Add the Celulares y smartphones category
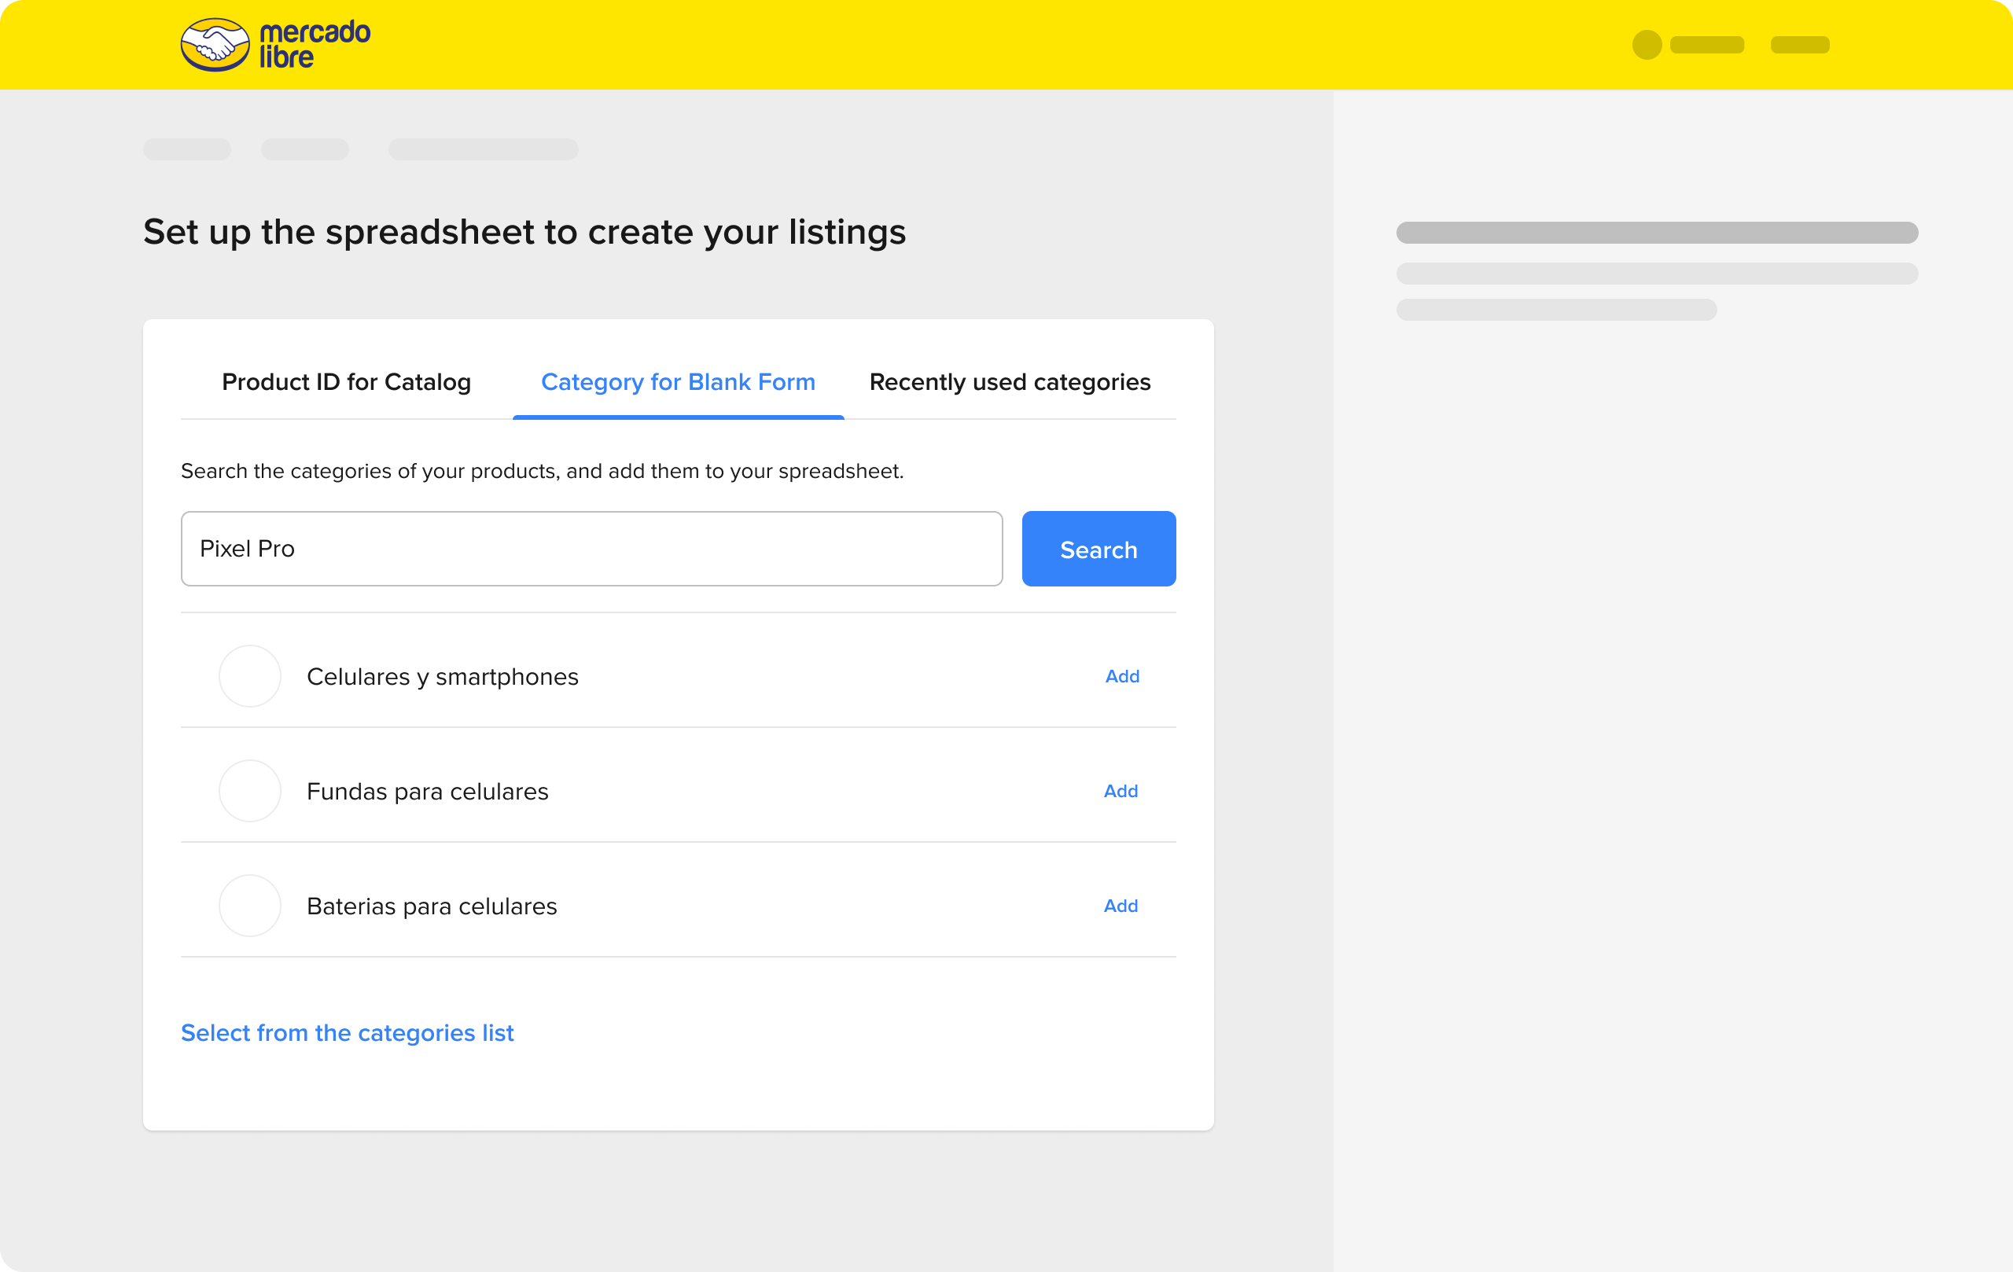 (1121, 676)
